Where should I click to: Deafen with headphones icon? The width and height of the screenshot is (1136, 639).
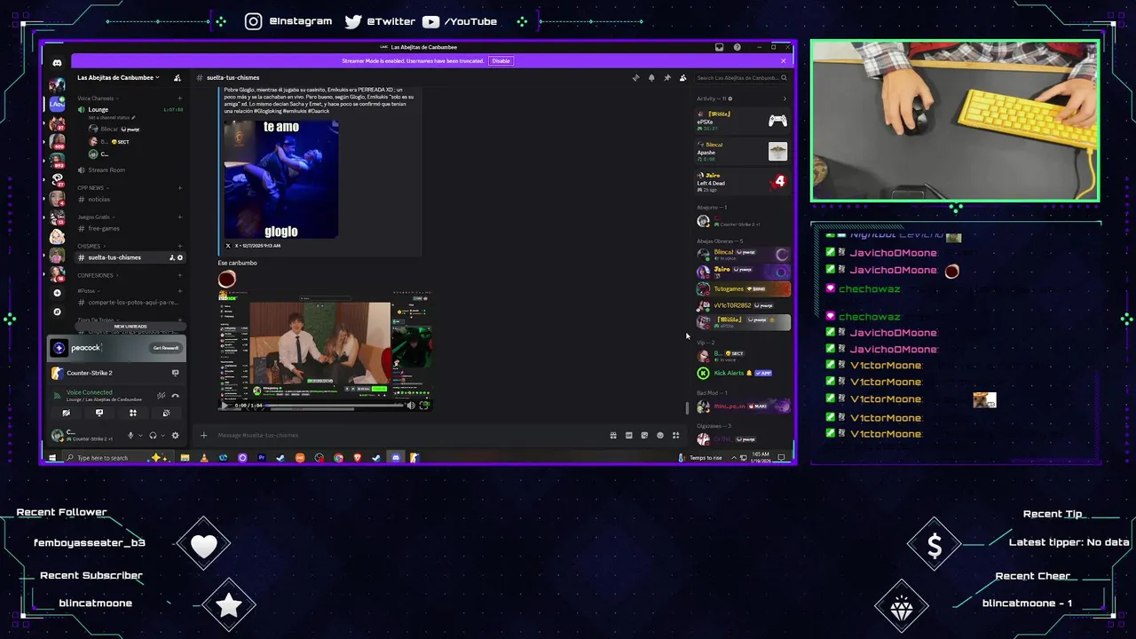click(153, 435)
